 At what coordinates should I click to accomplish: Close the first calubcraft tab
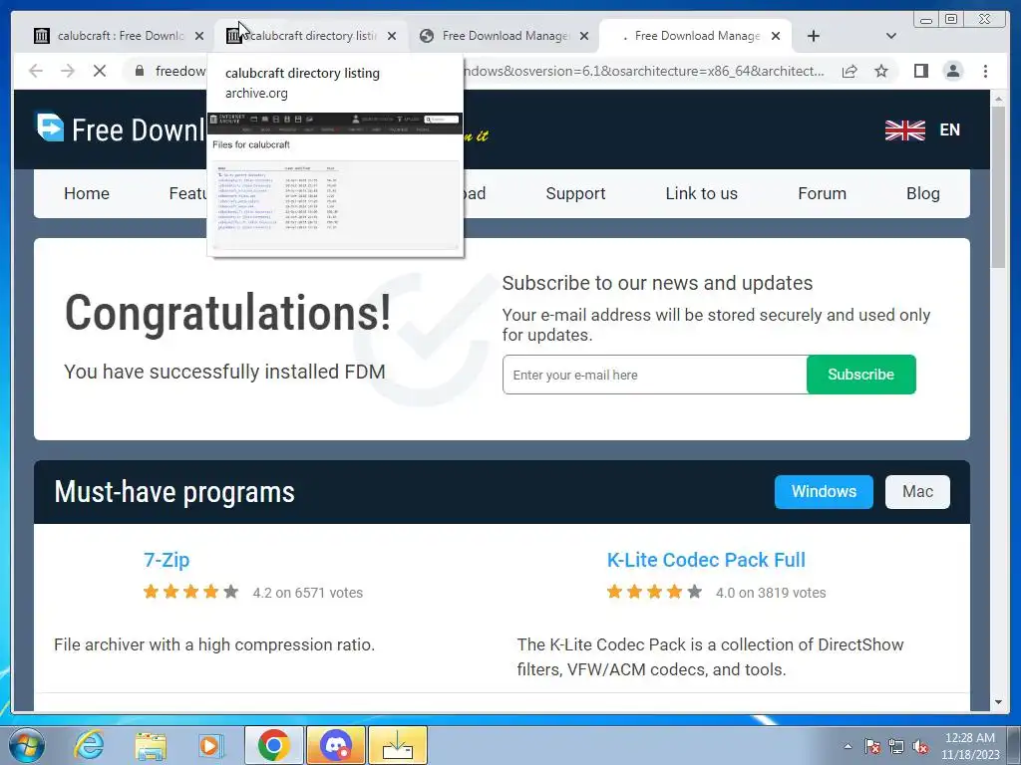(199, 36)
